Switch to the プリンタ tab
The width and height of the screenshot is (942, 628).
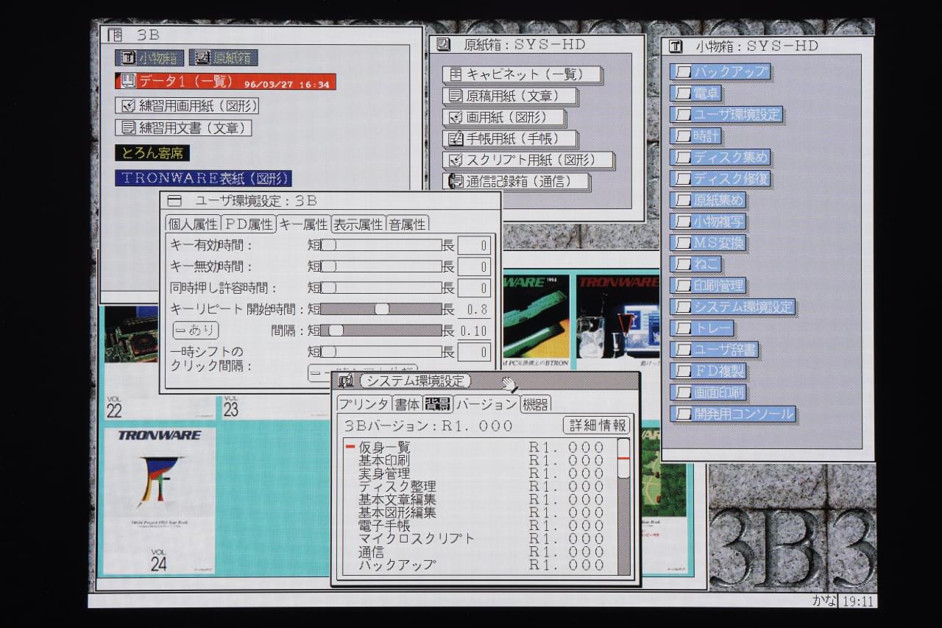[x=364, y=403]
